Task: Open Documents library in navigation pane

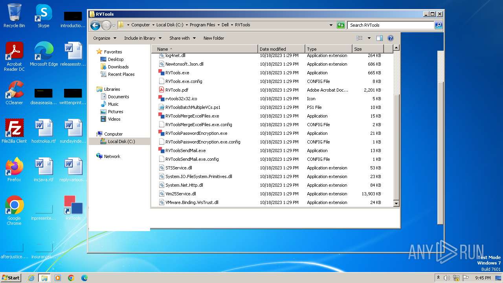Action: click(x=118, y=97)
